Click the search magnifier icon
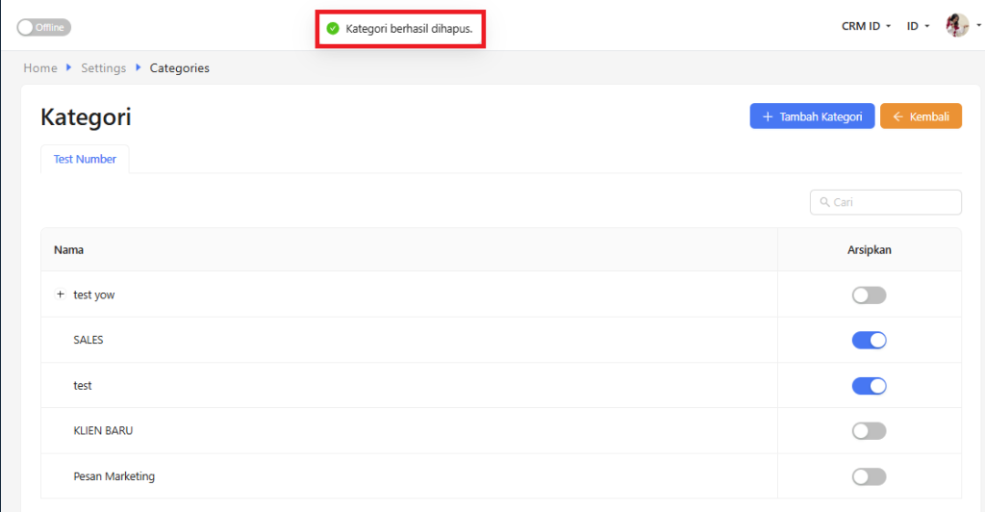 point(825,202)
